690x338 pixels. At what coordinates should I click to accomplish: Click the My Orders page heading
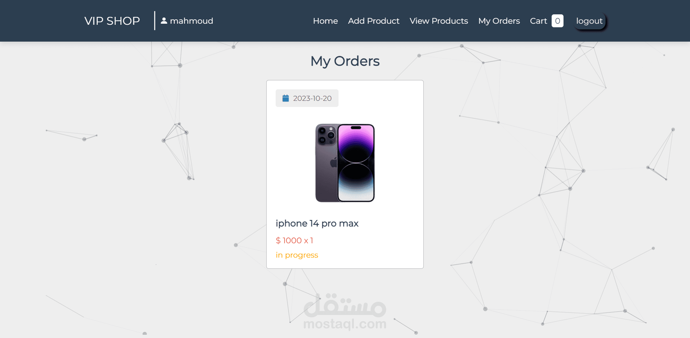[x=345, y=61]
